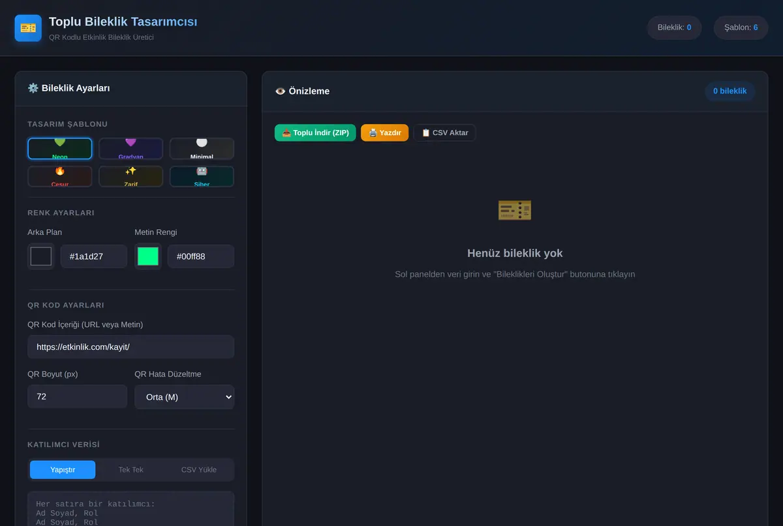Click the Yazdır print button
783x526 pixels.
385,132
